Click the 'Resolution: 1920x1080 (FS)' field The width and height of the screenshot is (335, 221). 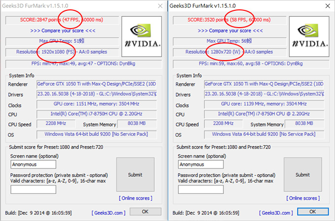(x=62, y=52)
